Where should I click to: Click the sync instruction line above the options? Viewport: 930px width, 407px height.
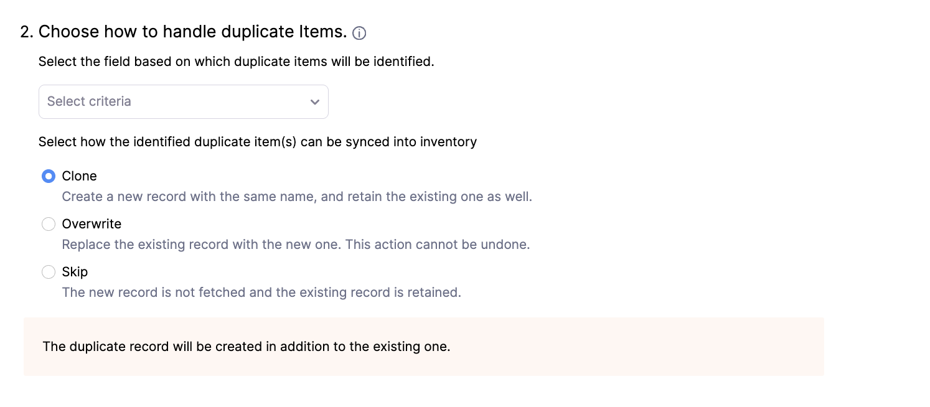(x=258, y=141)
